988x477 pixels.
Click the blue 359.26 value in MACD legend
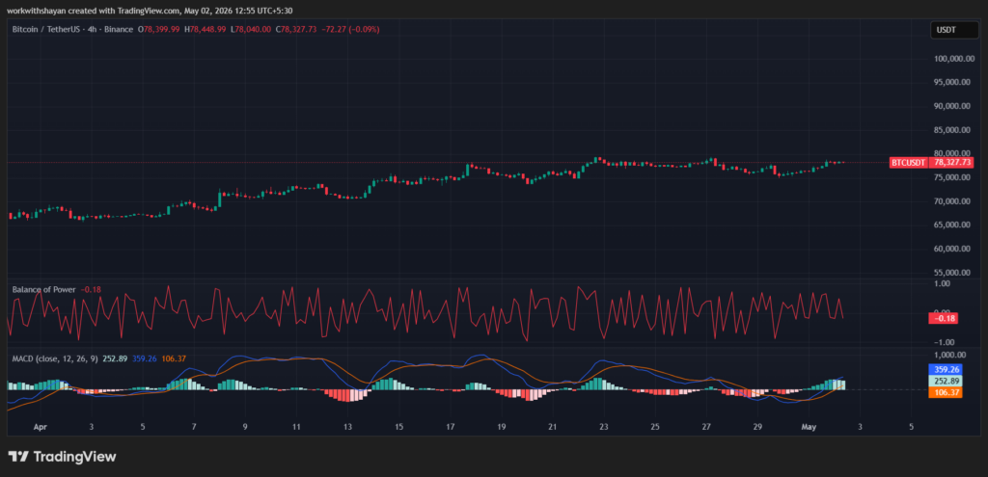pyautogui.click(x=144, y=358)
